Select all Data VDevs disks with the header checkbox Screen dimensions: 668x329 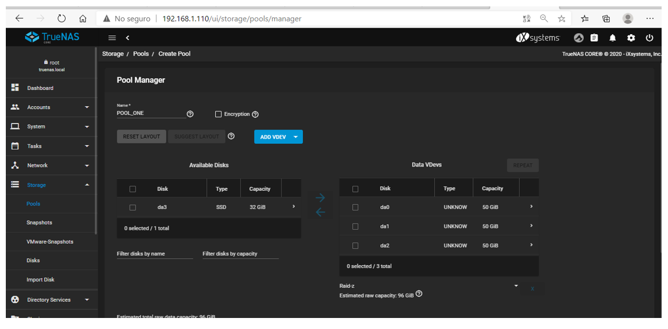point(355,189)
